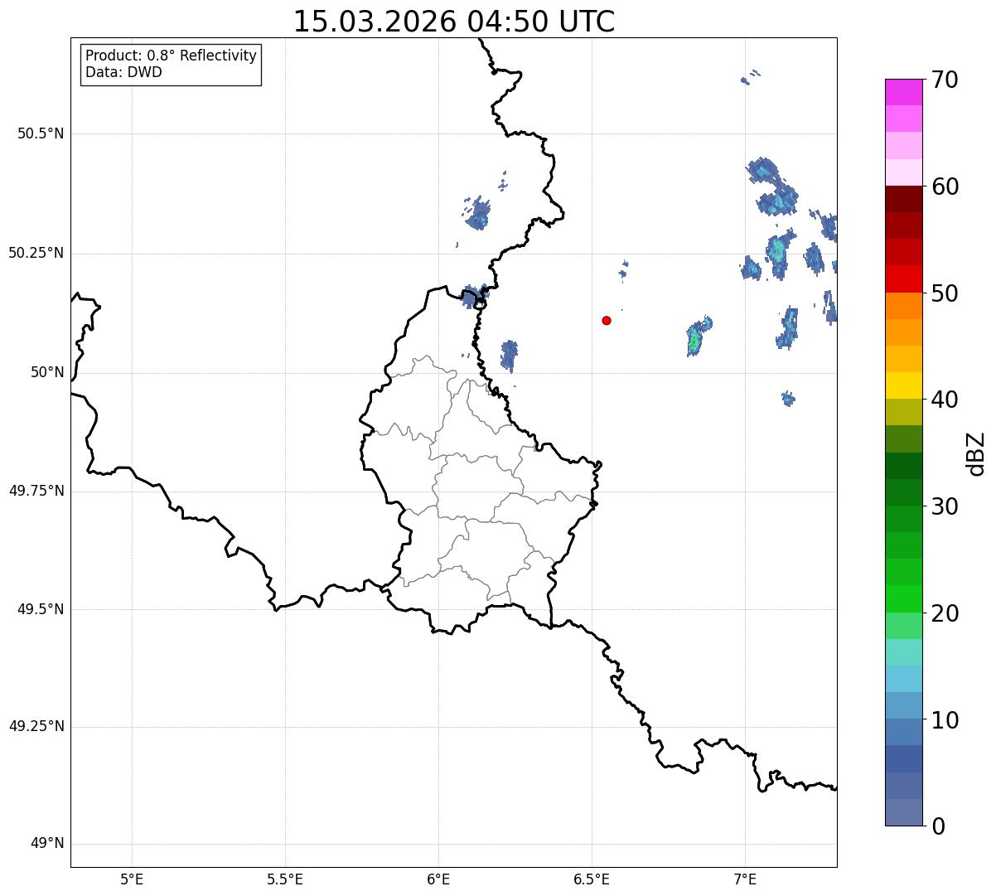
Task: Click the latitude label "49°N"
Action: [x=47, y=843]
